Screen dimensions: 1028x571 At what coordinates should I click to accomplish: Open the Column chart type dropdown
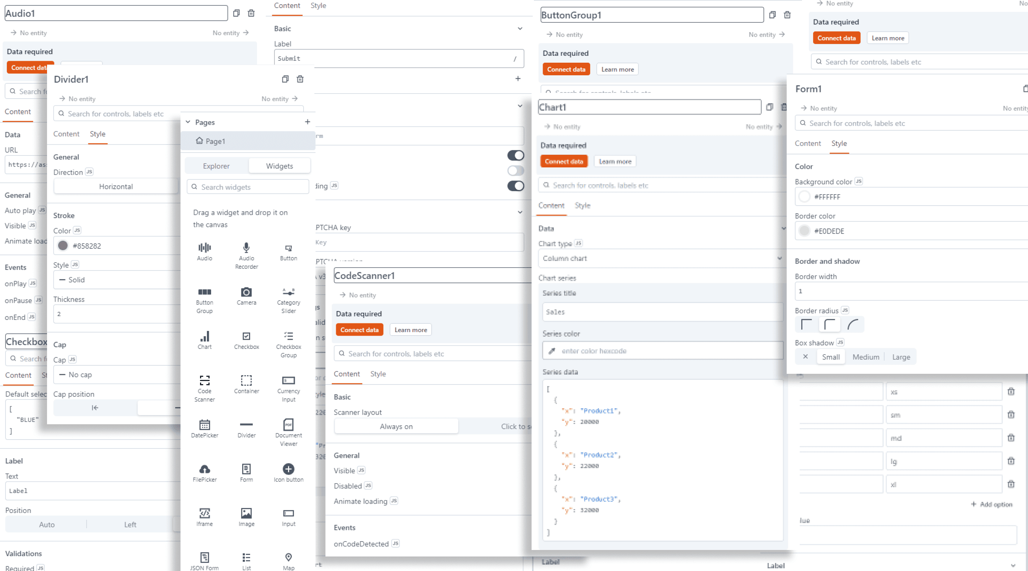(x=660, y=258)
